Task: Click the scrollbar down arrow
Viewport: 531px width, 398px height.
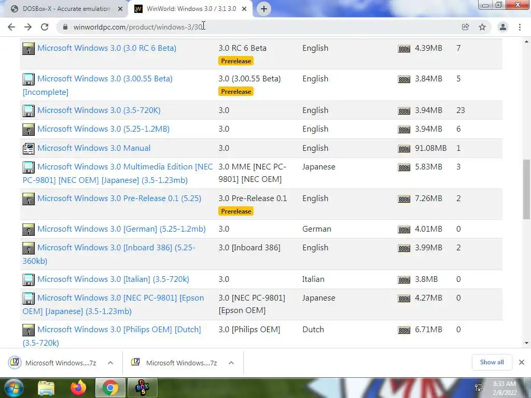Action: [x=527, y=343]
